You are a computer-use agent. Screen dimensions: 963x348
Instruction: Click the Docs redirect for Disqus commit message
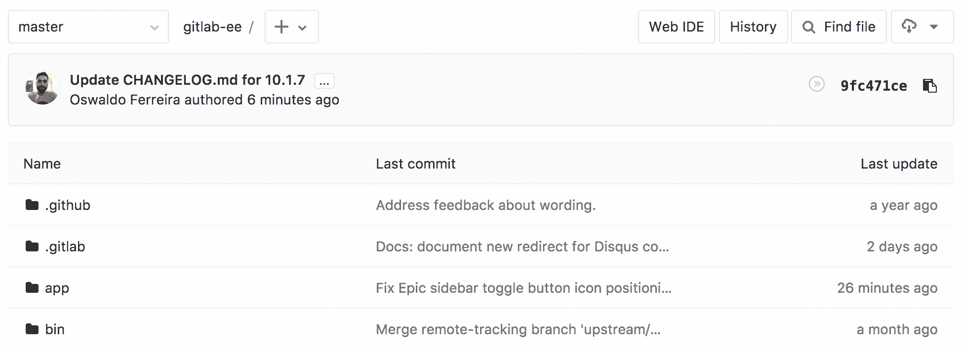522,246
